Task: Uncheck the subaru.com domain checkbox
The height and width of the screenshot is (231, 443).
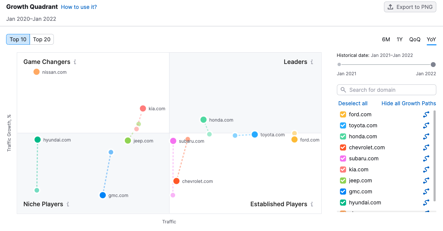Action: point(343,158)
